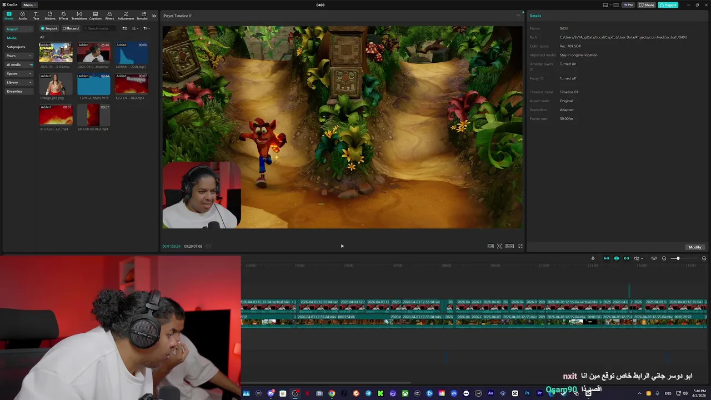
Task: Toggle auto snapping in timeline
Action: point(617,258)
